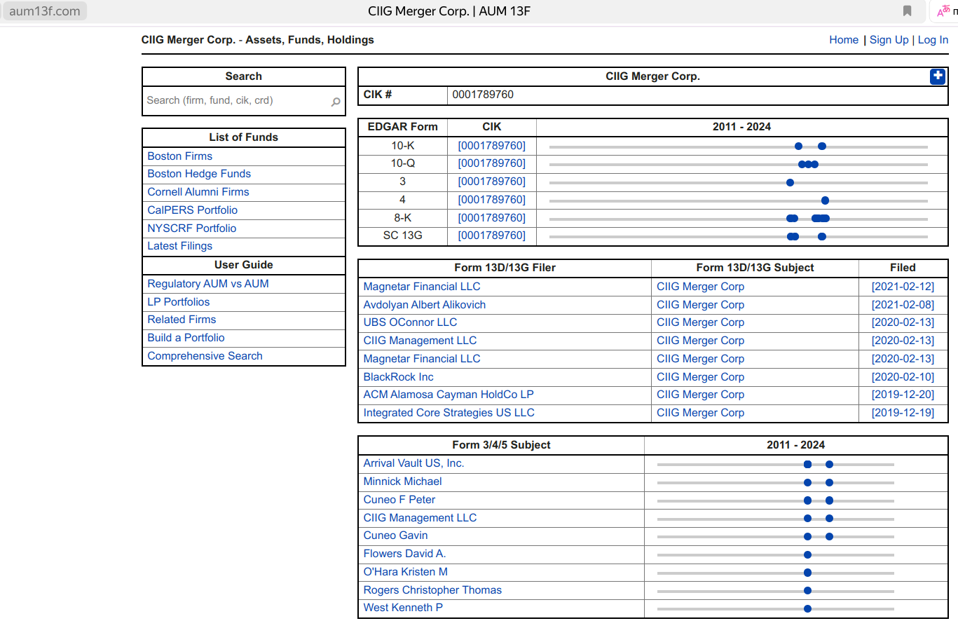
Task: Open CIIG Management LLC 13D/13G filer link
Action: 420,341
